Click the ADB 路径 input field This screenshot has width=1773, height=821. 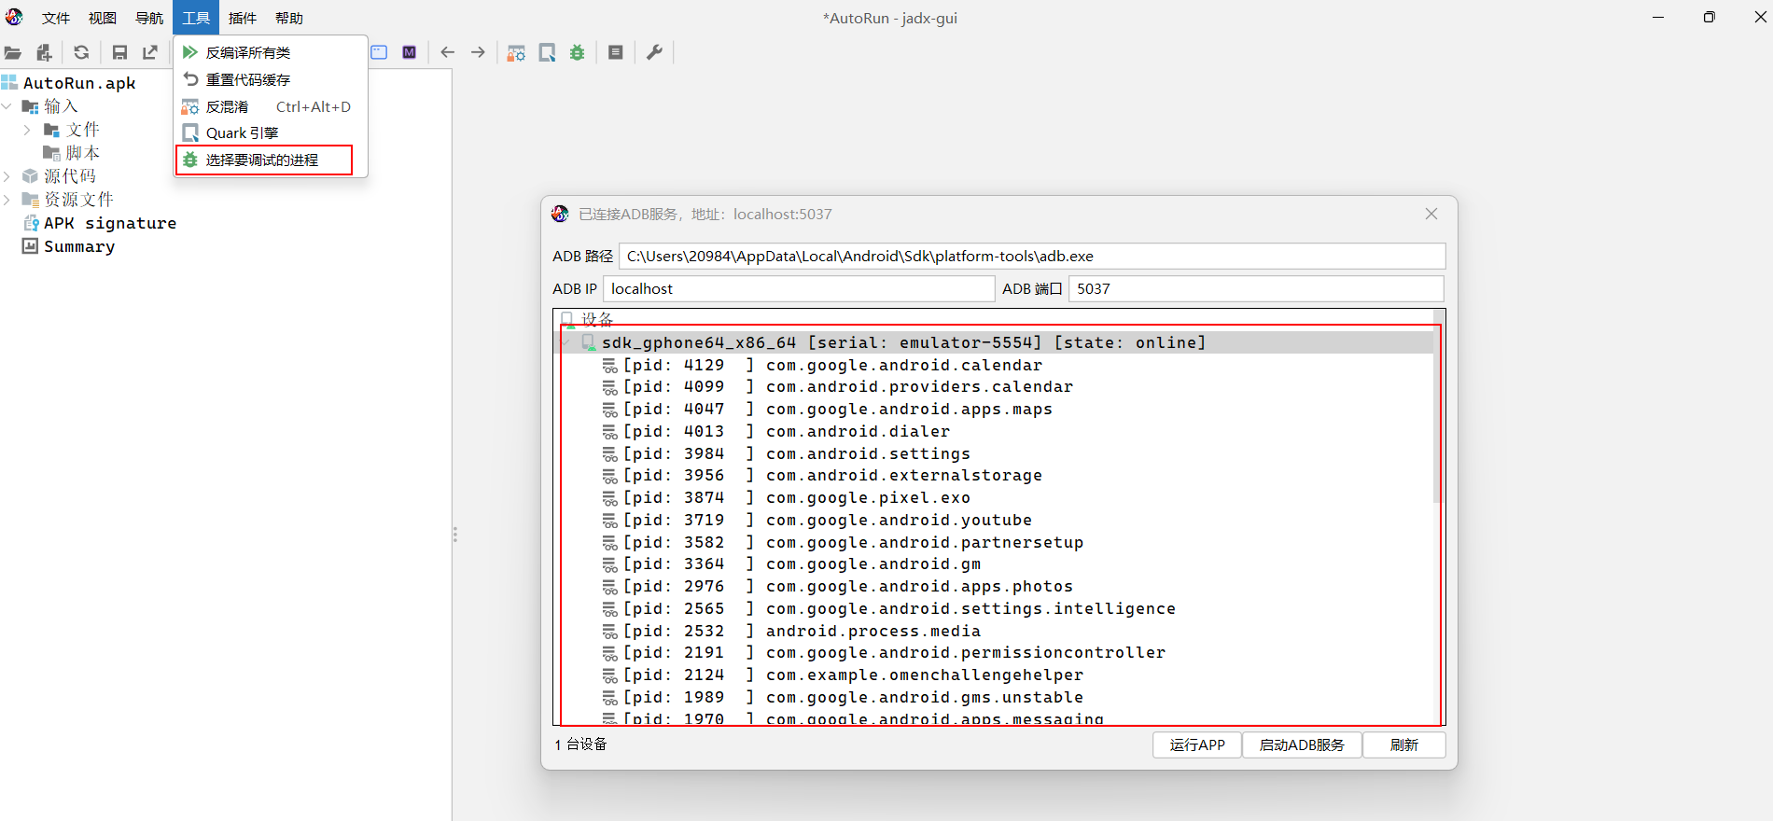click(1032, 256)
